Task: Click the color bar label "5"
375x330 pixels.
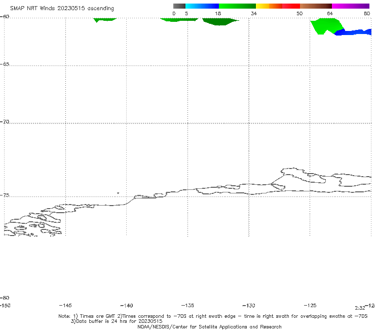Action: click(186, 13)
